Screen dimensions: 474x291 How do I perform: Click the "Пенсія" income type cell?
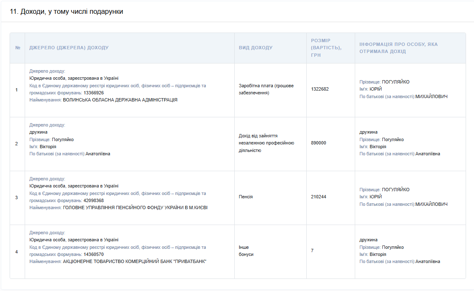[246, 197]
